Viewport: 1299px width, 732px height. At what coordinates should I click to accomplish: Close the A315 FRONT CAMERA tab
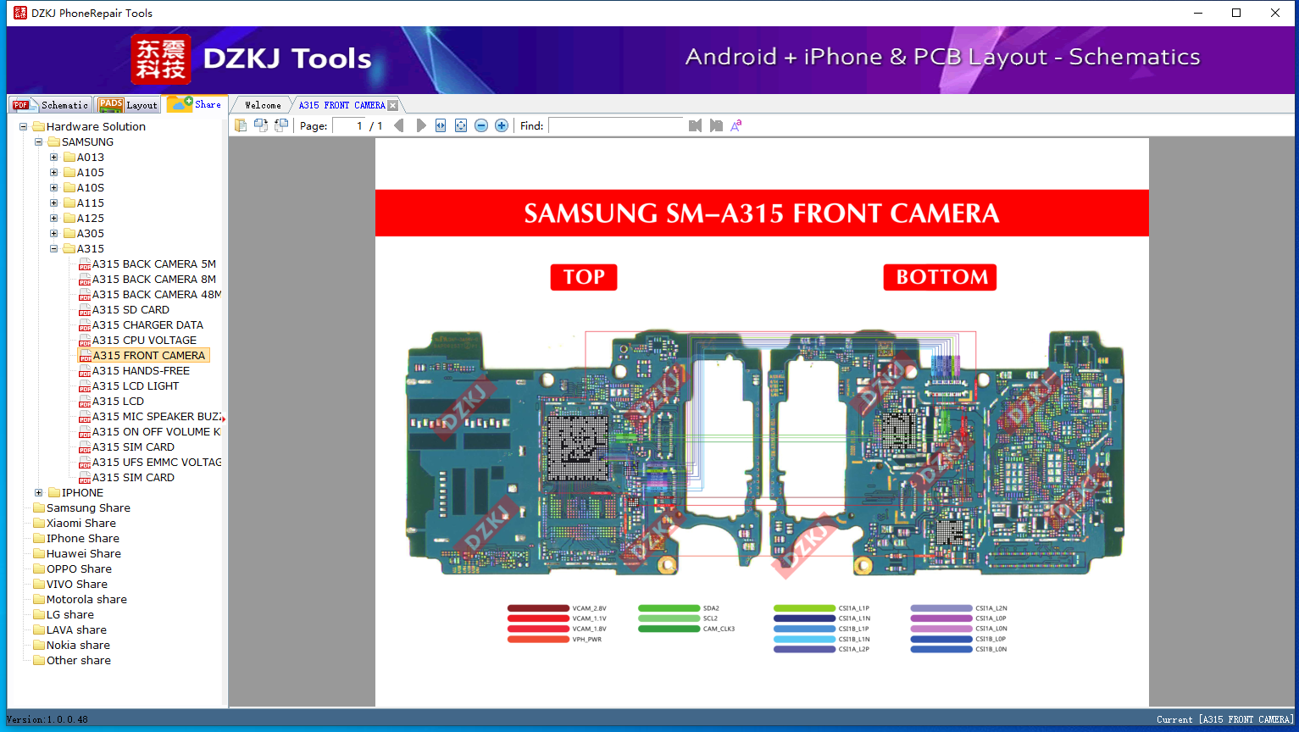(393, 105)
